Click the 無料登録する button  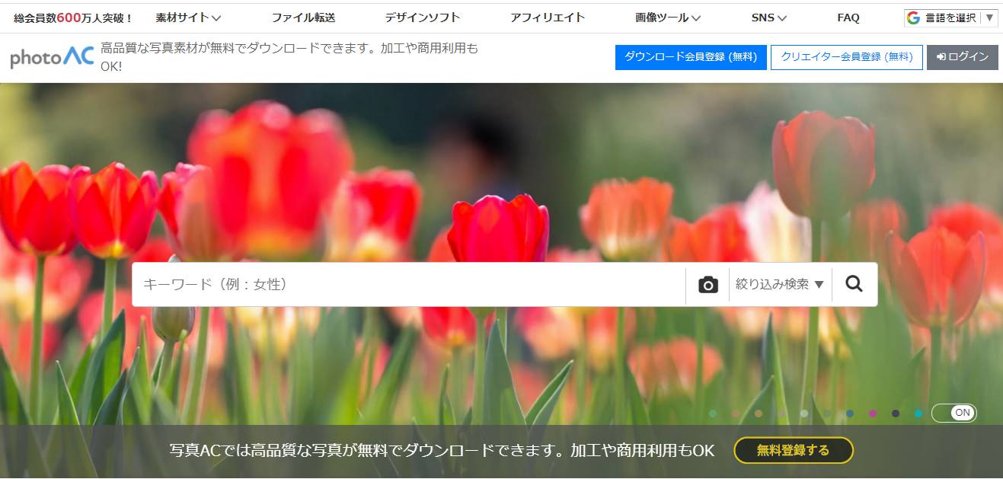tap(794, 450)
